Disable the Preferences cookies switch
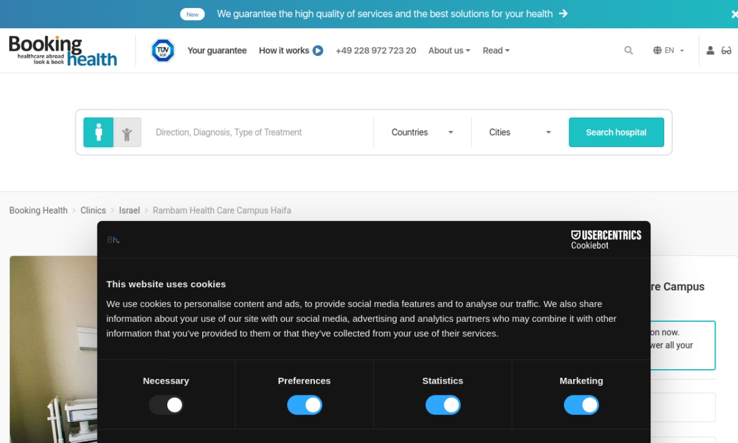The height and width of the screenshot is (443, 738). click(304, 405)
